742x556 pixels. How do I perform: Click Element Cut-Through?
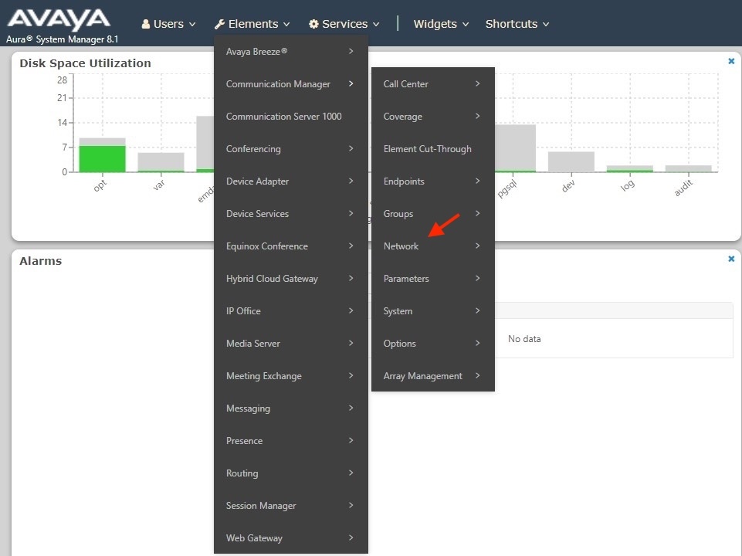[x=432, y=148]
